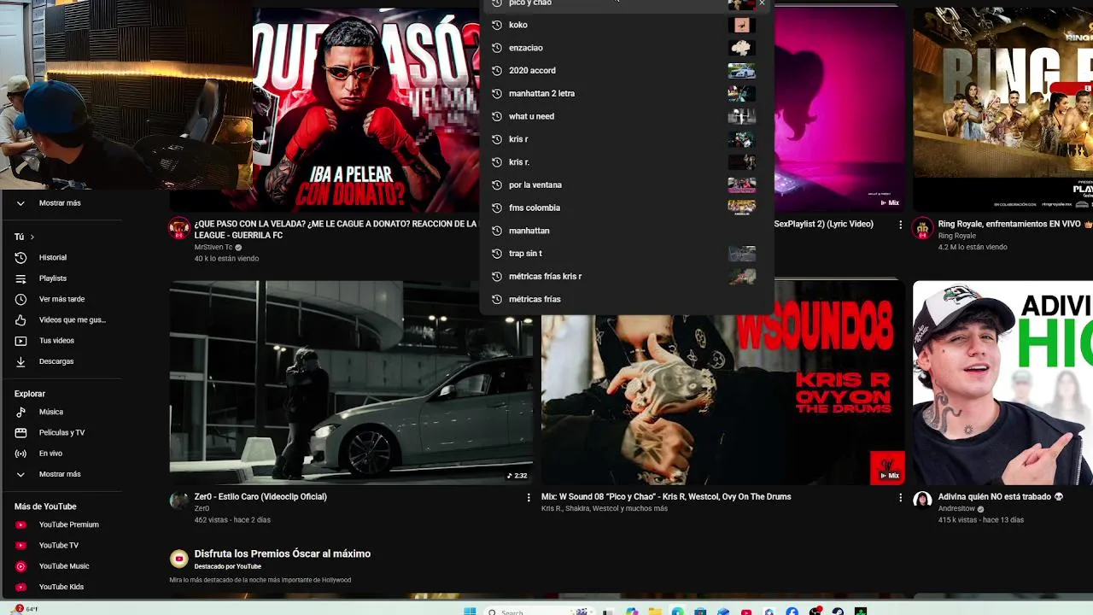
Task: Open options menu for Zer0 Estilo Caro
Action: tap(529, 497)
